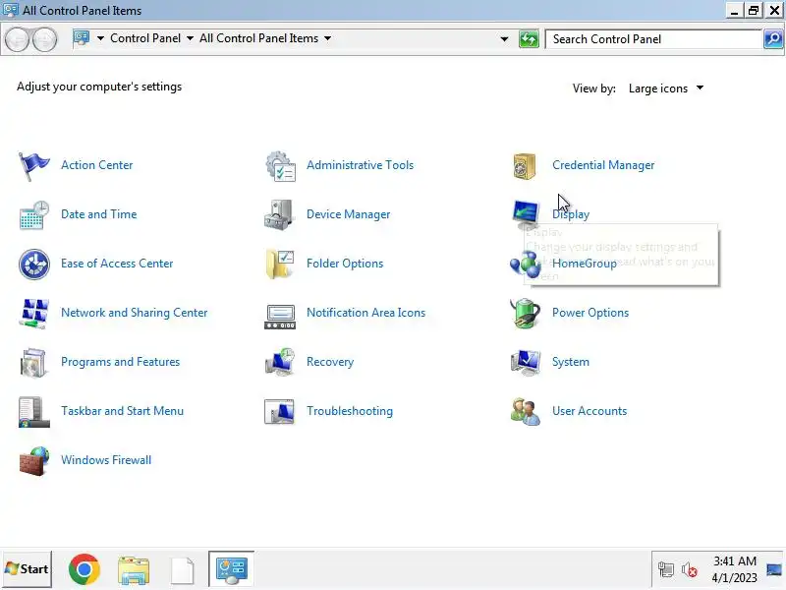Click the Forward navigation button
This screenshot has width=786, height=590.
44,39
